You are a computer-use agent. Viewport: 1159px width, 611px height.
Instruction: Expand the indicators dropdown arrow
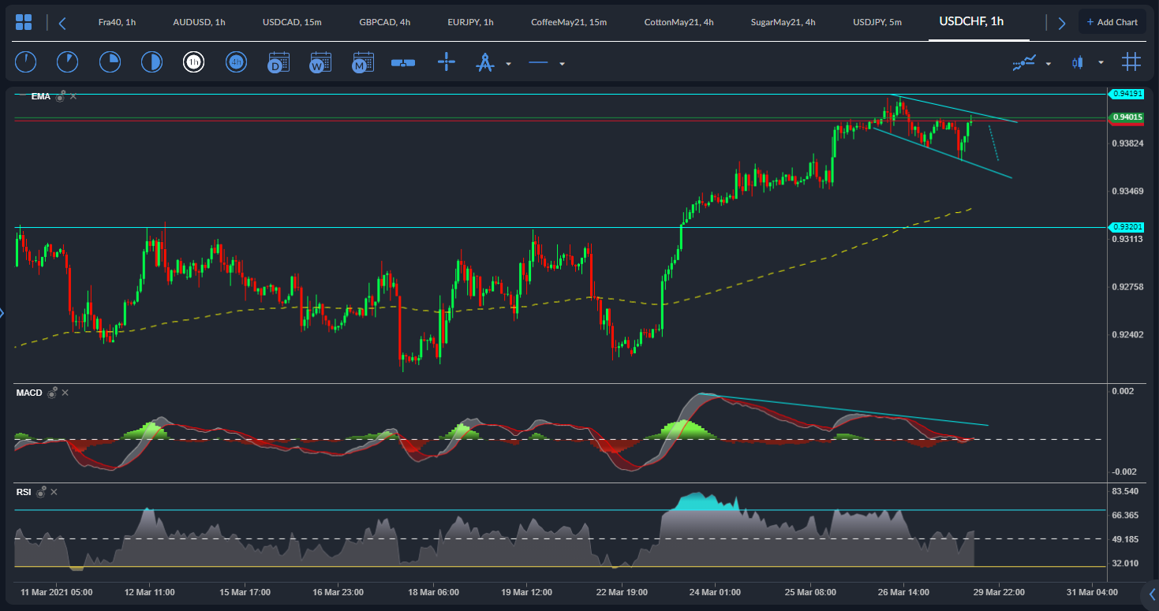click(x=1048, y=64)
